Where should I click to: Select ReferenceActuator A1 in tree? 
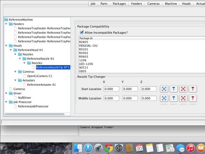point(41,85)
